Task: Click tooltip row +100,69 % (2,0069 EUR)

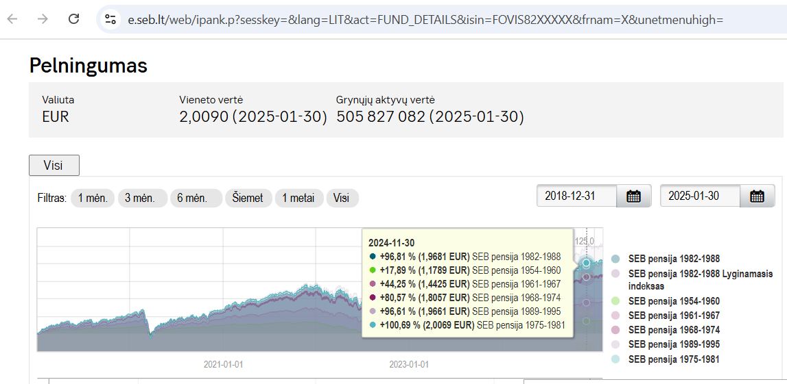Action: 467,325
